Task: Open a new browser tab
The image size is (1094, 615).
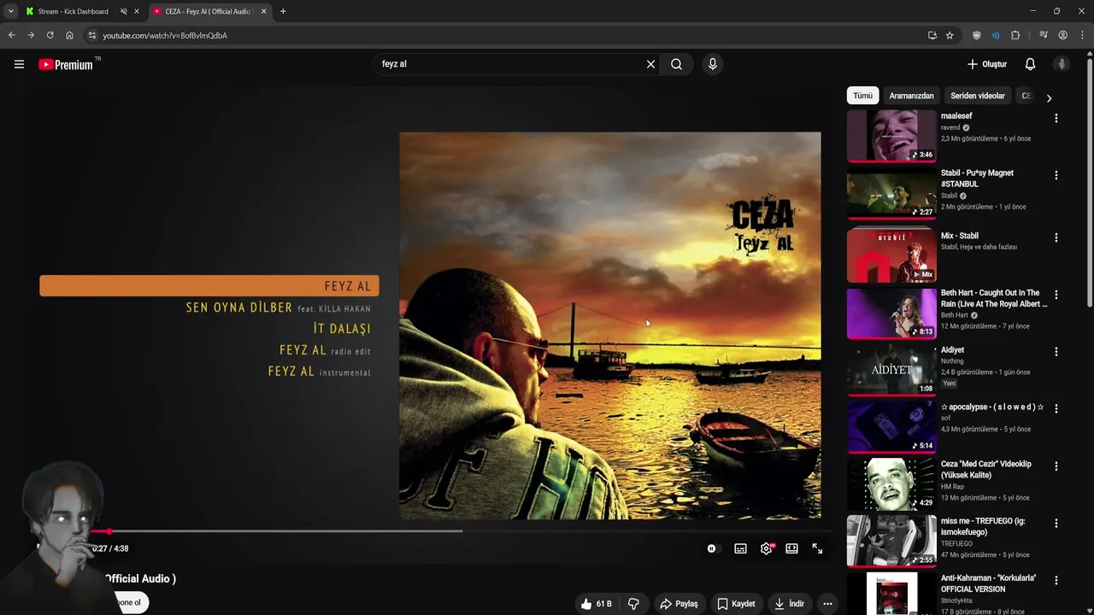Action: pyautogui.click(x=283, y=11)
